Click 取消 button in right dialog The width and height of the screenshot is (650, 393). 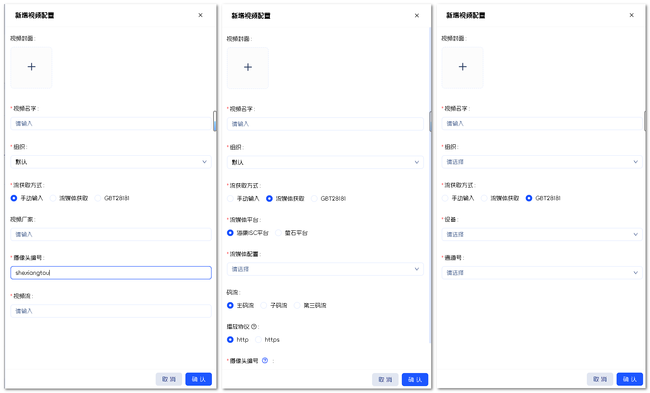pos(600,379)
